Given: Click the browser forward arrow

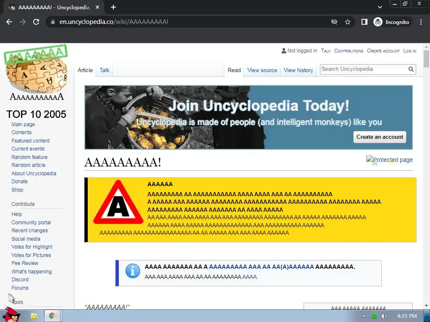Looking at the screenshot, I should pos(23,22).
